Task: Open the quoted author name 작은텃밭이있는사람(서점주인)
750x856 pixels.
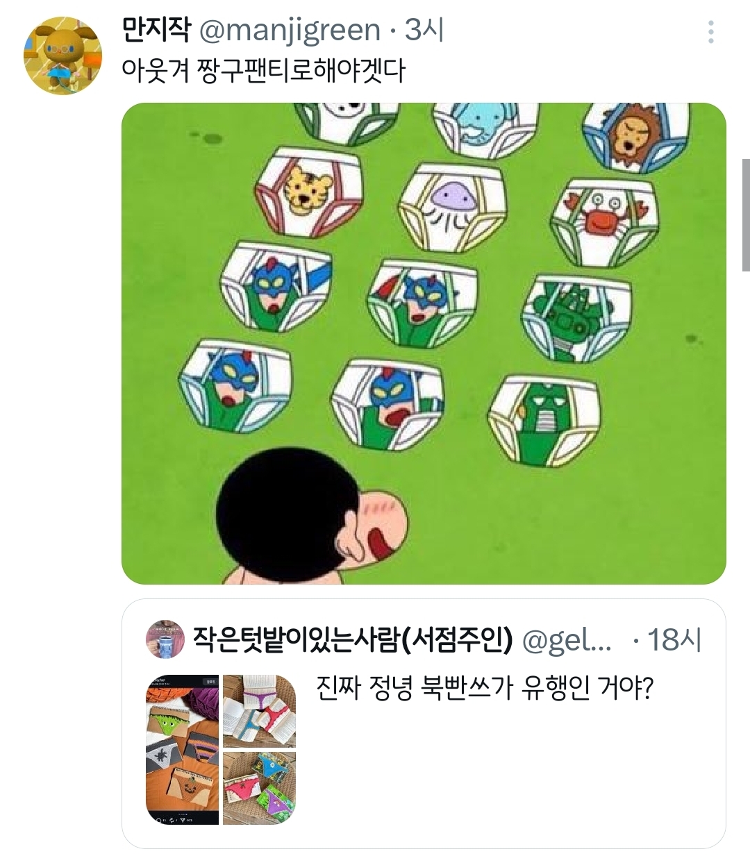Action: (352, 639)
